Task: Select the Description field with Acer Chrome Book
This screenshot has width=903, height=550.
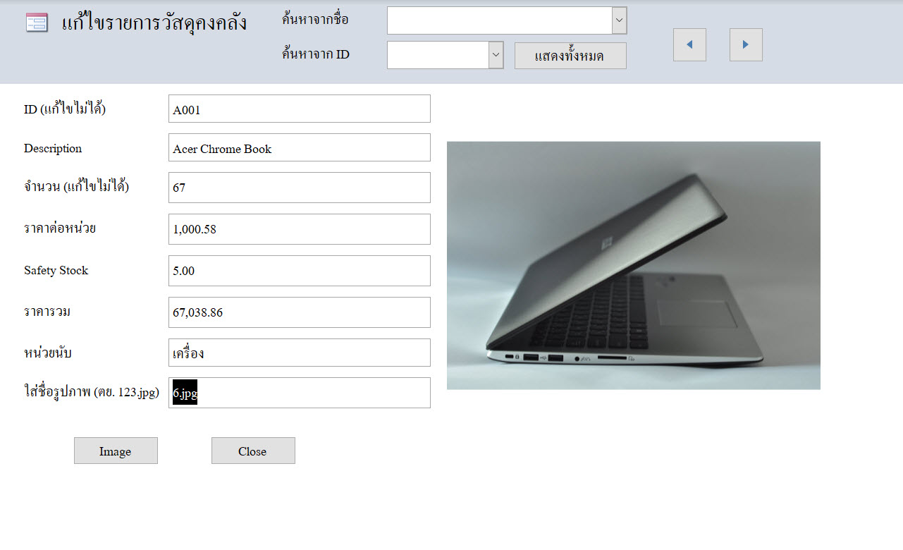Action: point(299,147)
